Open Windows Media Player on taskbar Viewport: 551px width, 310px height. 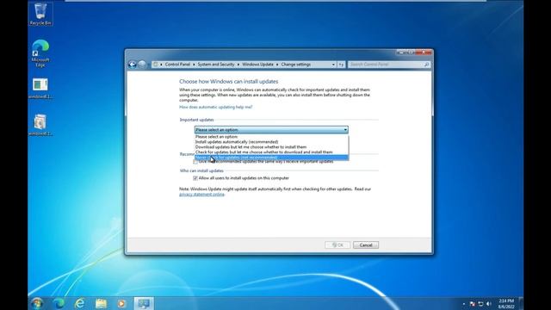coord(121,303)
